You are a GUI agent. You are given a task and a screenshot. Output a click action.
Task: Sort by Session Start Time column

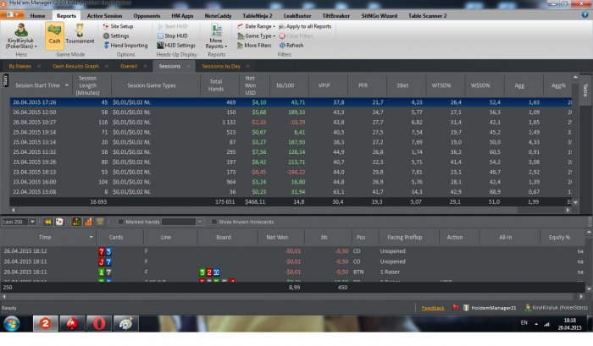click(x=41, y=85)
